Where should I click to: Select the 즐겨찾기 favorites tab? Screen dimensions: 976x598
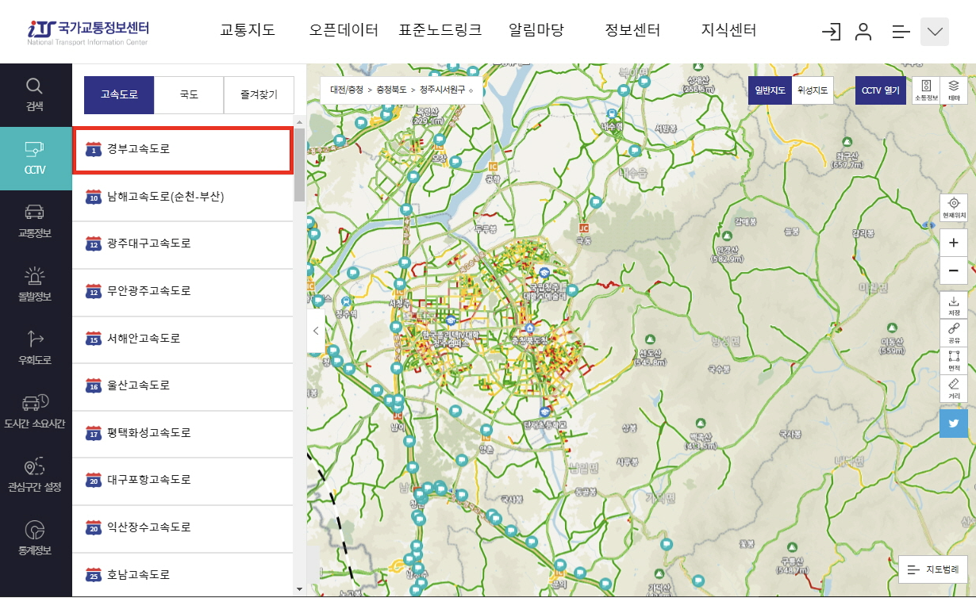(259, 94)
